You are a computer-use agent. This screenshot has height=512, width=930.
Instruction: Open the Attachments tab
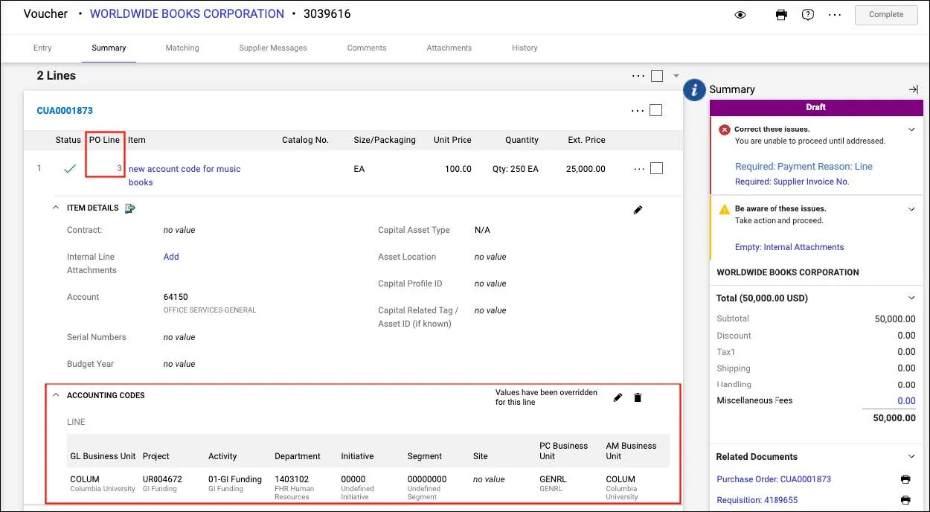[449, 48]
